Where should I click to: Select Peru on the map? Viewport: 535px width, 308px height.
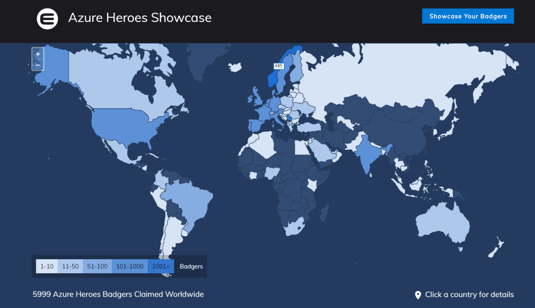pyautogui.click(x=159, y=200)
